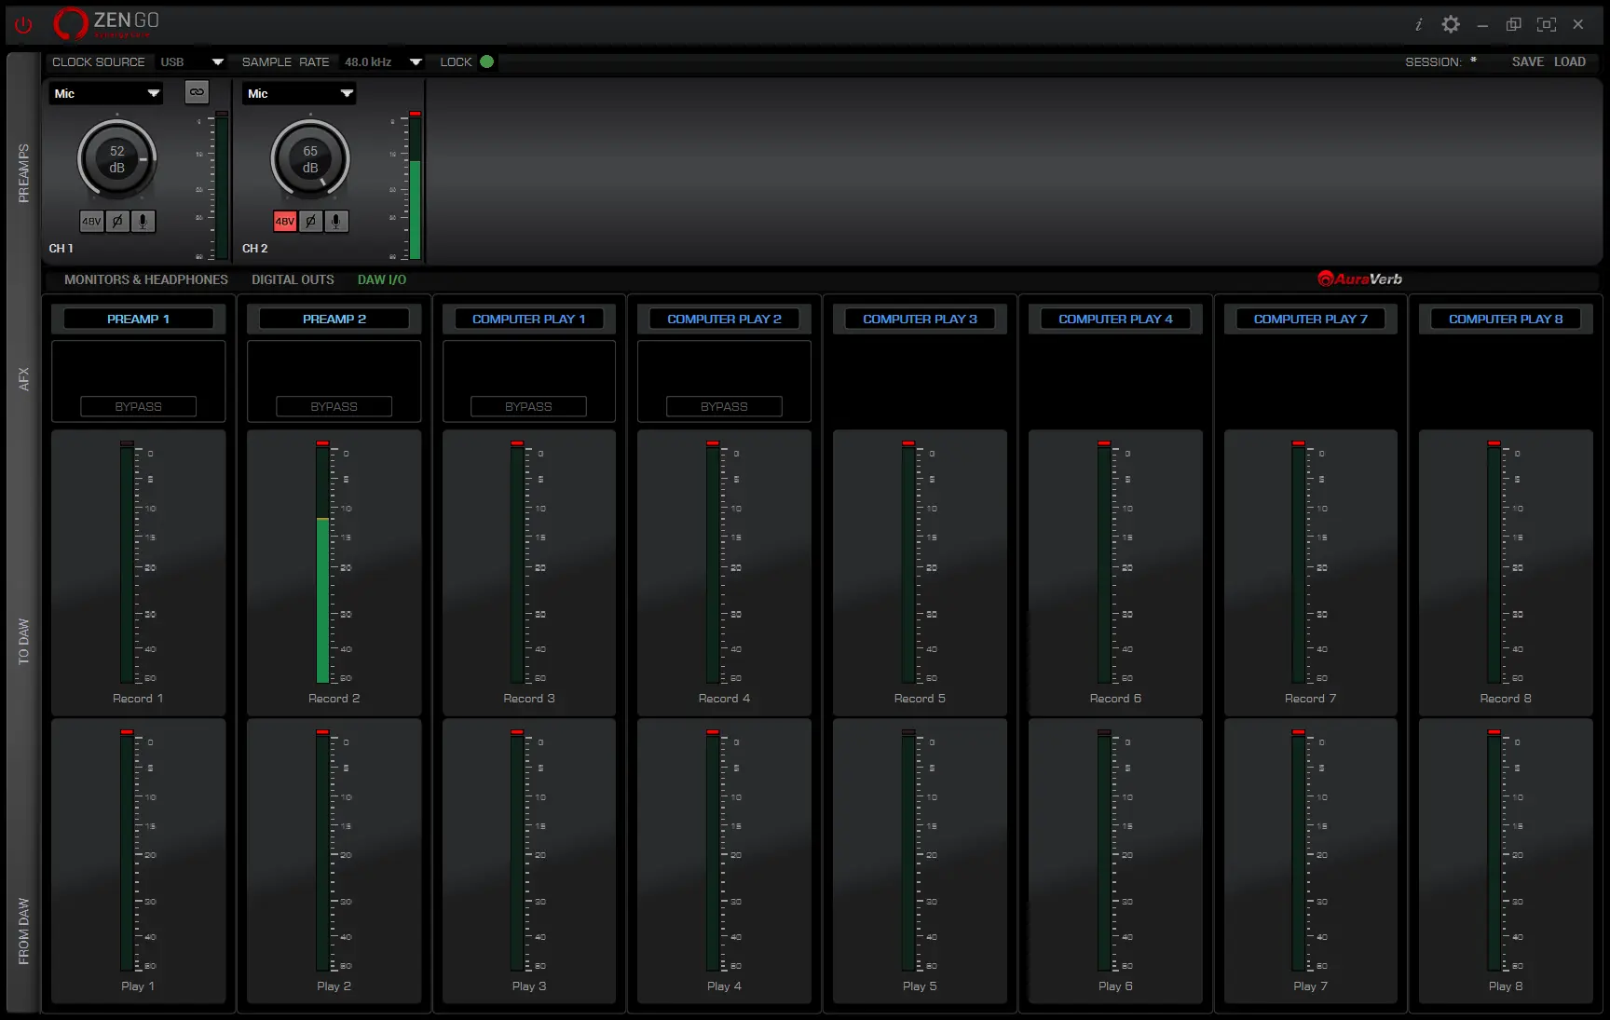Viewport: 1610px width, 1020px height.
Task: Click the CH 1 gain knob
Action: tap(117, 159)
